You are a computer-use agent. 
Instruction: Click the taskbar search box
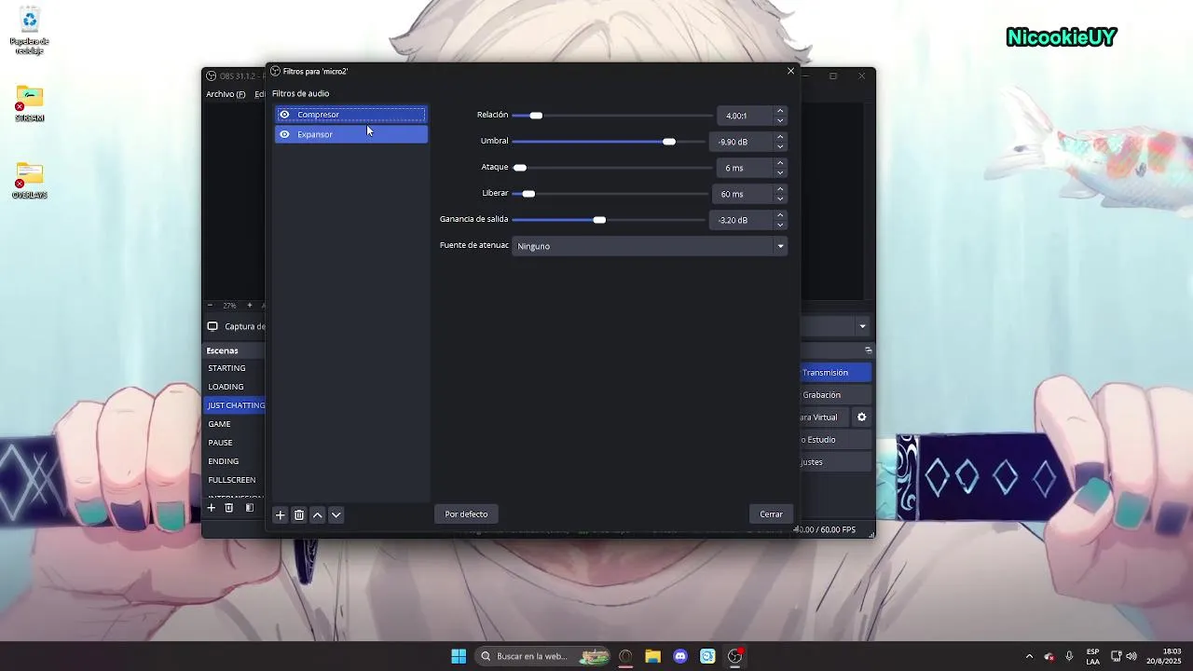tap(543, 656)
